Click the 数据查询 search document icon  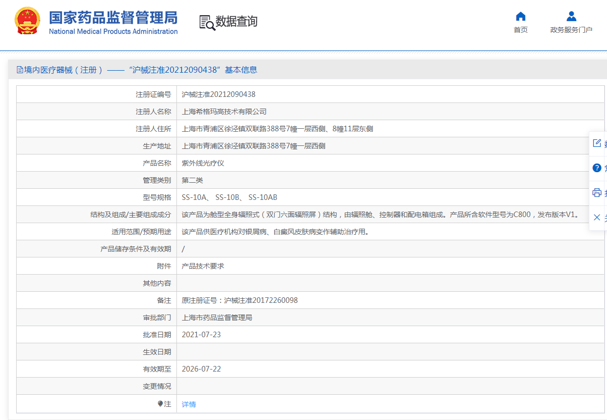(x=207, y=22)
